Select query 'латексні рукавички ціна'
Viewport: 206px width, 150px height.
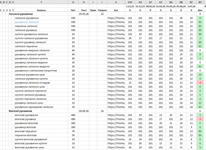30,75
